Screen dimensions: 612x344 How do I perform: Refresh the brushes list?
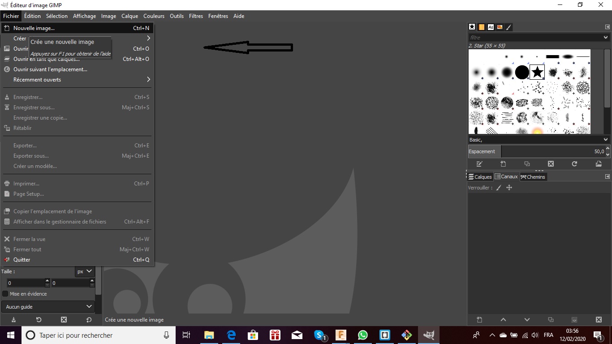(574, 164)
